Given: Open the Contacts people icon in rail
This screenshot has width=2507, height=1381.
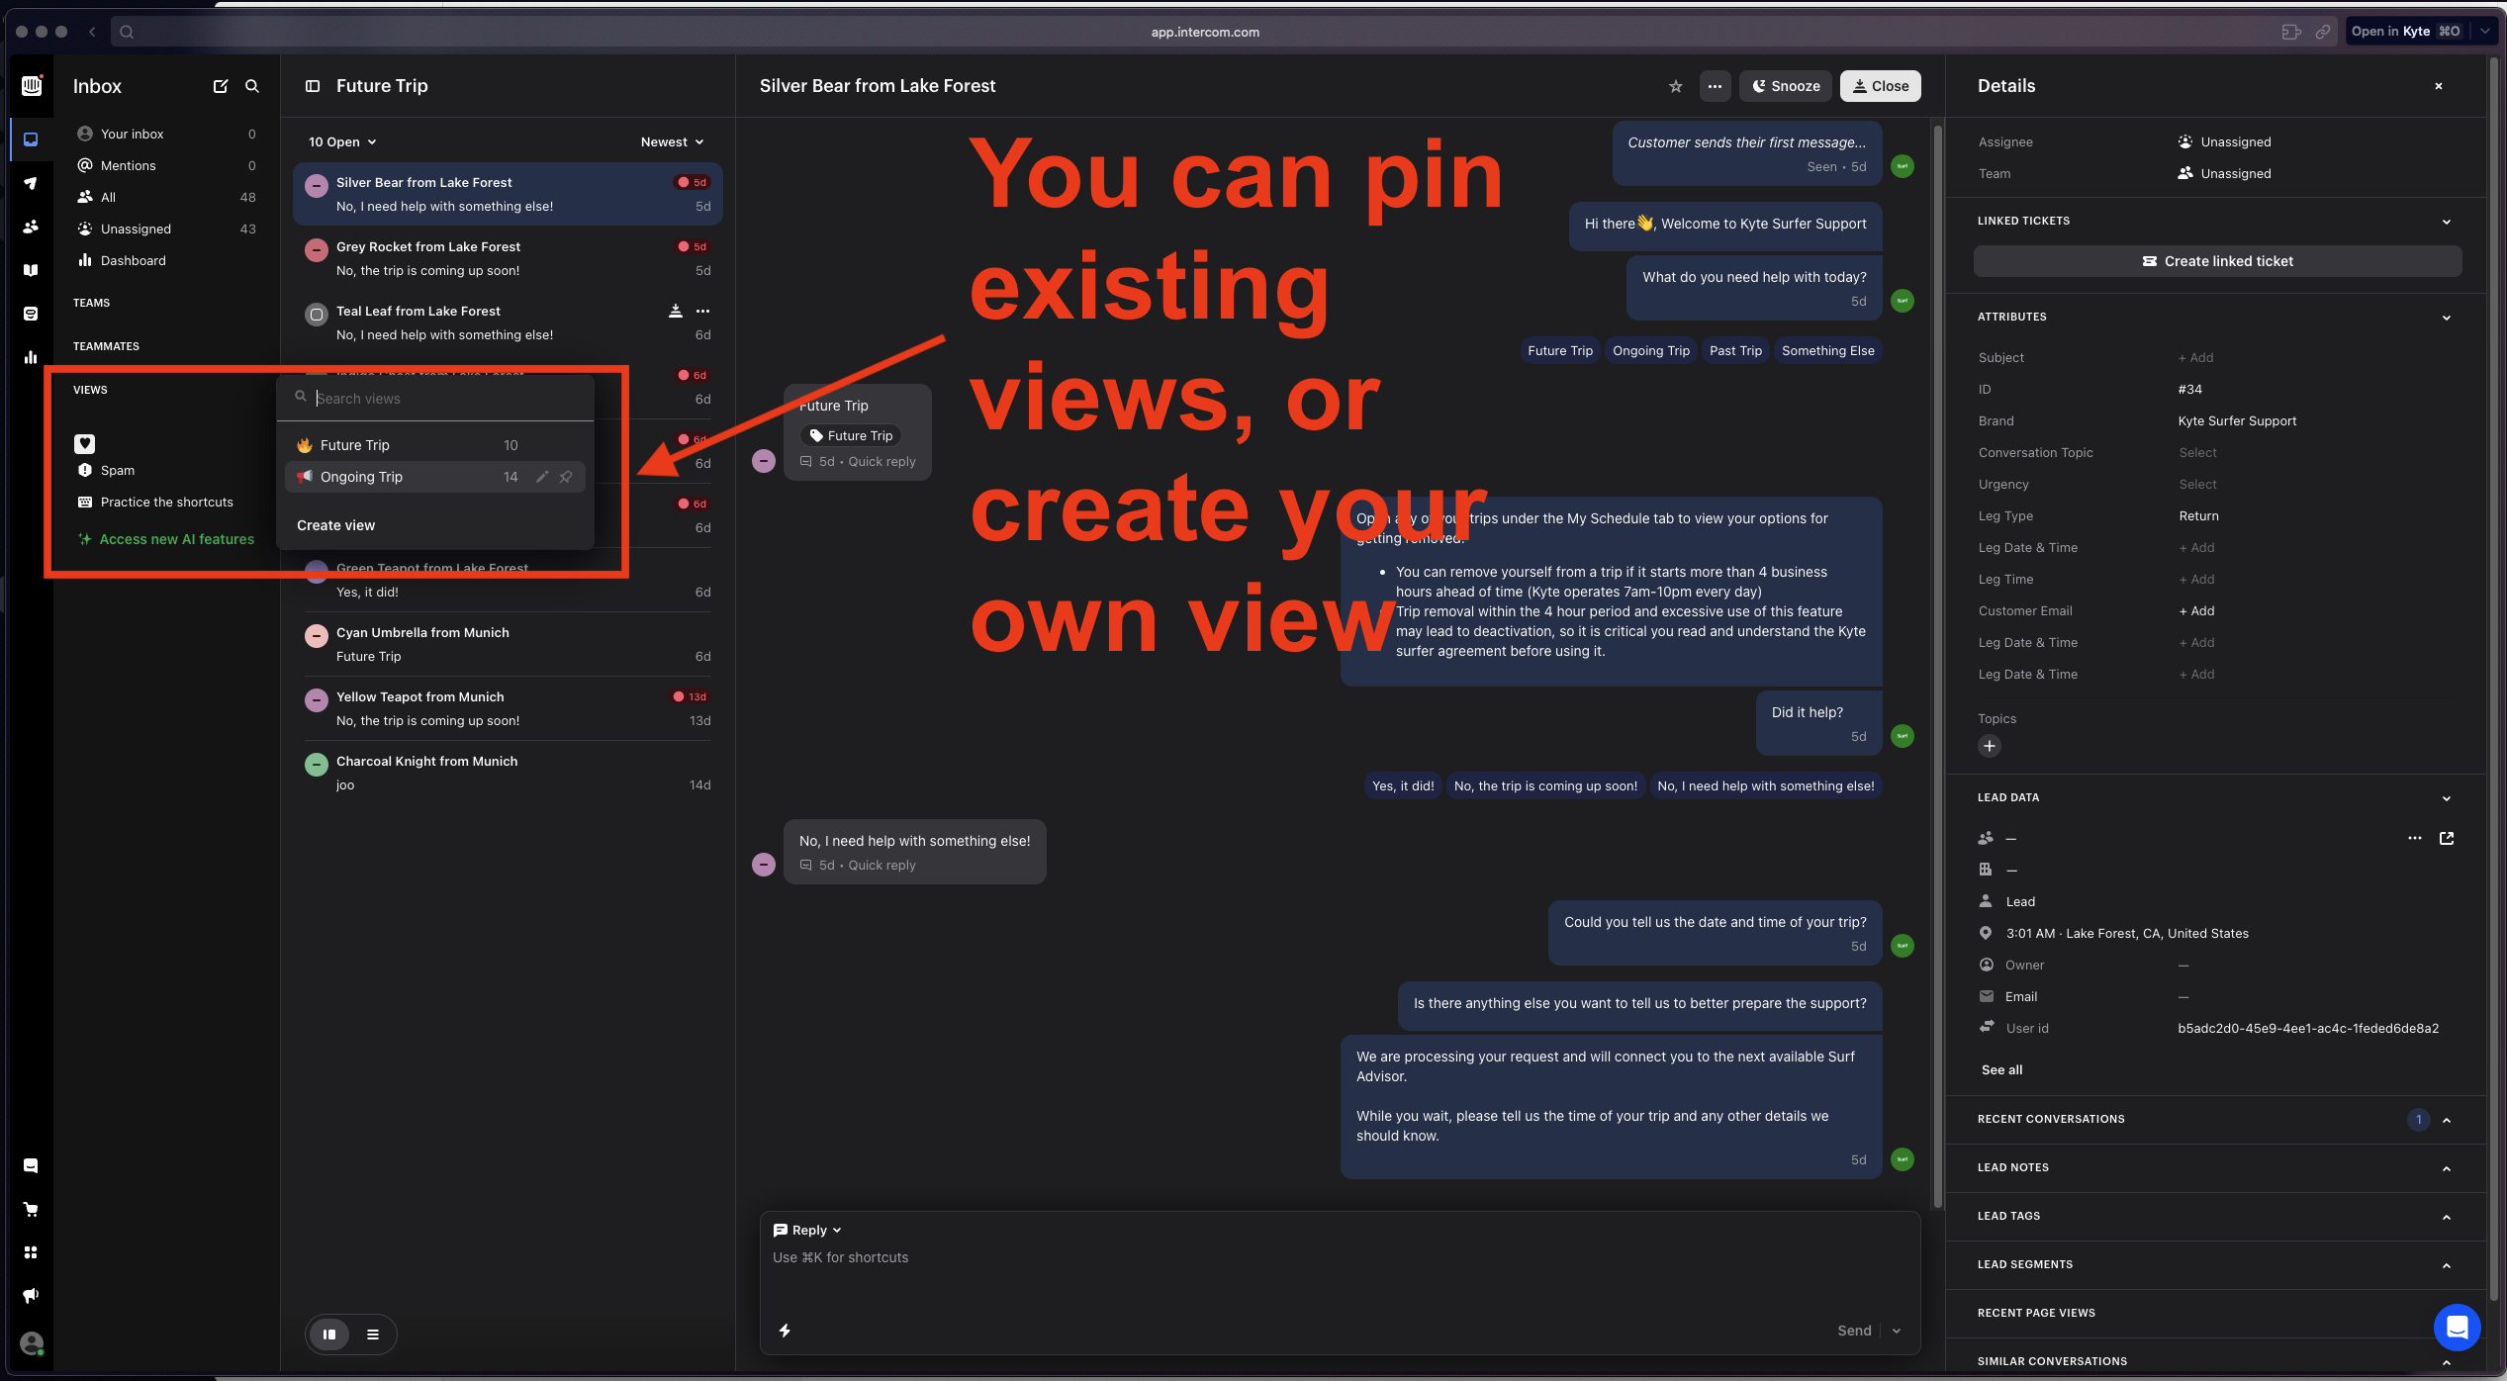Looking at the screenshot, I should pyautogui.click(x=32, y=227).
